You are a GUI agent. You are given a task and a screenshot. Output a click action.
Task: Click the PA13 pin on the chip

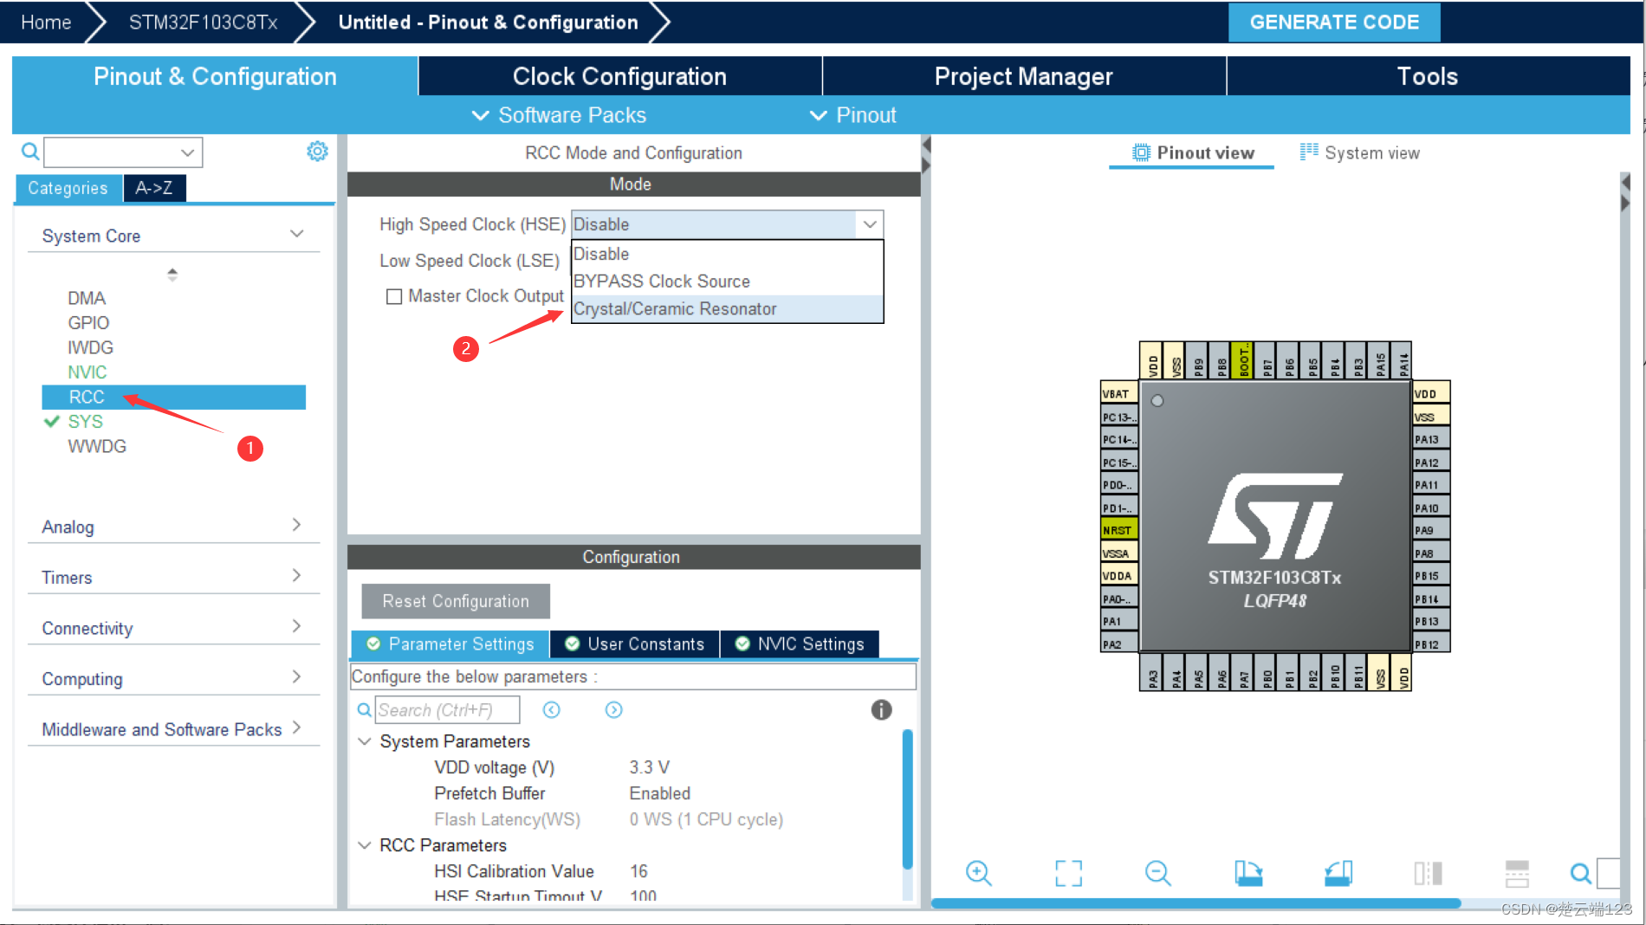coord(1431,439)
